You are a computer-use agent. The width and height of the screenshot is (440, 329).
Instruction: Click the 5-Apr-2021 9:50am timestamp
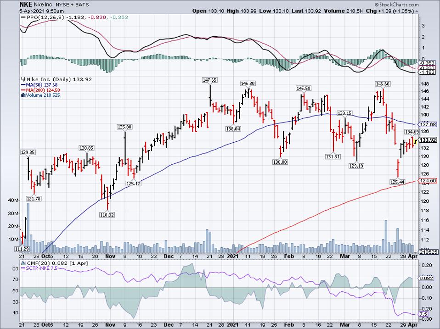[x=42, y=11]
